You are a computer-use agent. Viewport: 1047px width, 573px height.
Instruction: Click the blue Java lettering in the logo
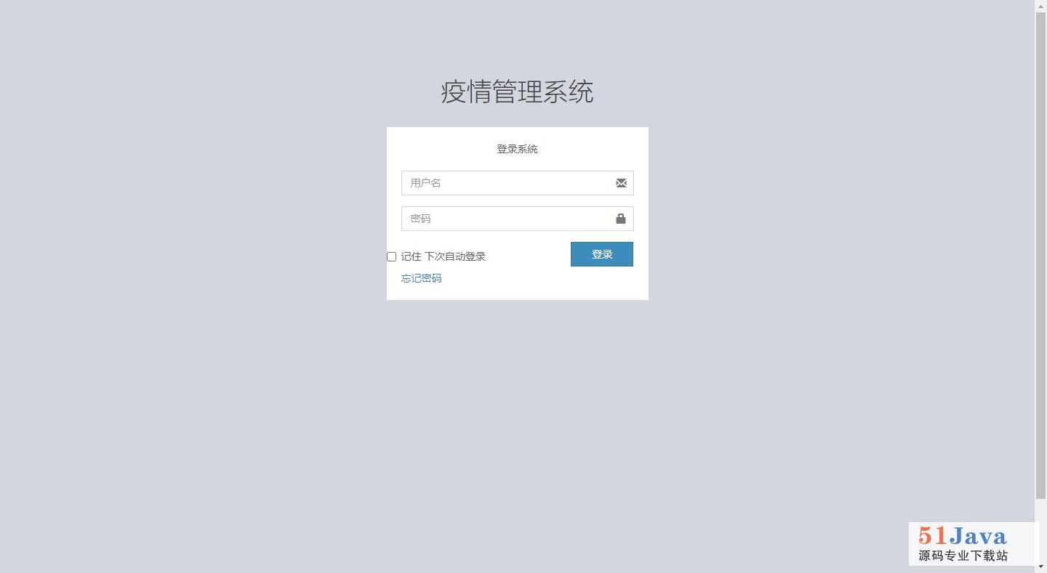point(978,536)
